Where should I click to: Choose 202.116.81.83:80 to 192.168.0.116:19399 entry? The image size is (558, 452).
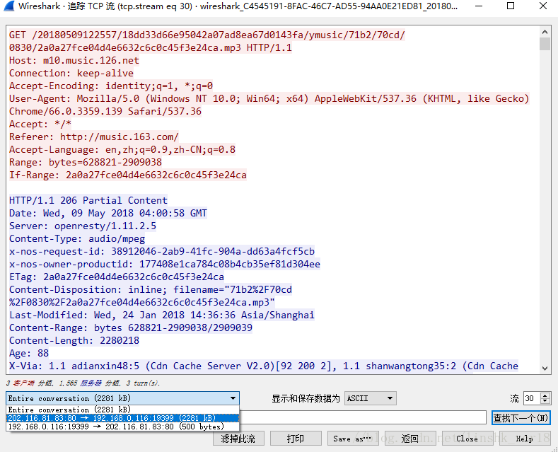click(122, 418)
